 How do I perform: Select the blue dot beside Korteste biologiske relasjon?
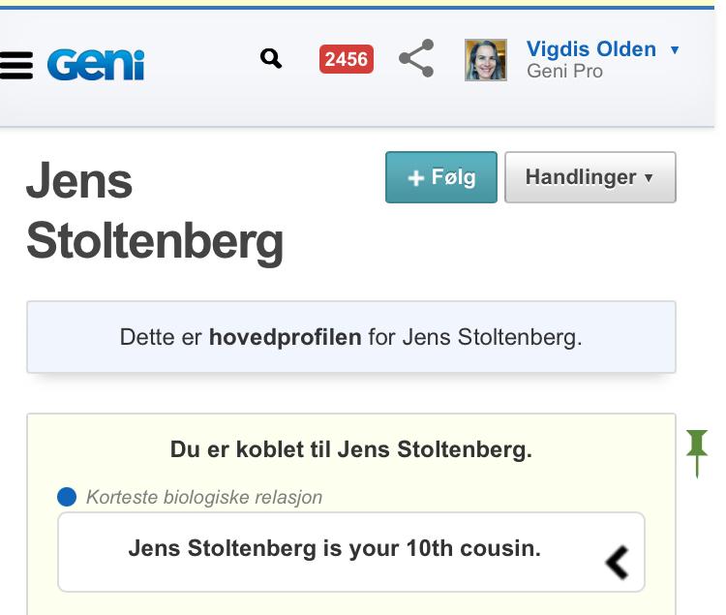point(67,498)
